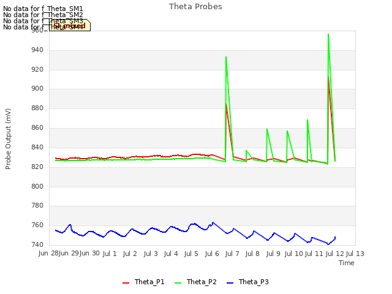The image size is (392, 294).
Task: Click the No data for f_Theta_SM2 message
Action: pos(43,15)
